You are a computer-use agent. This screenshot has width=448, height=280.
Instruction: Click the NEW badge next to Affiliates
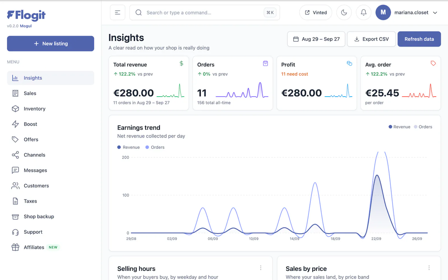tap(53, 247)
